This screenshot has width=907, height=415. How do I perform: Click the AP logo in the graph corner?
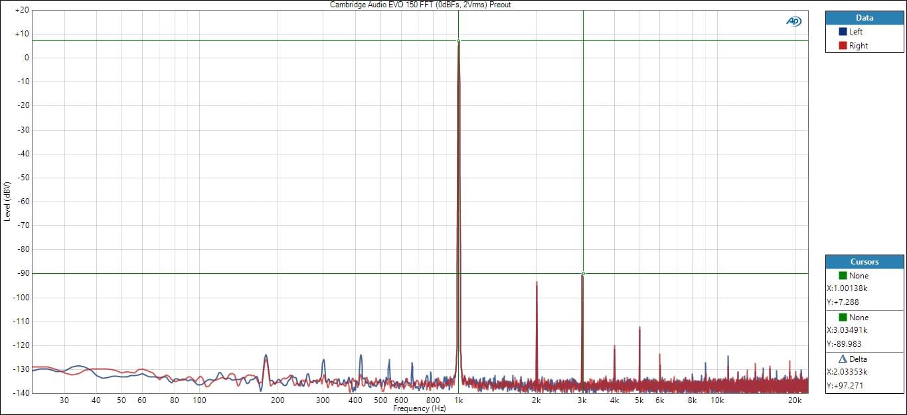click(x=793, y=21)
